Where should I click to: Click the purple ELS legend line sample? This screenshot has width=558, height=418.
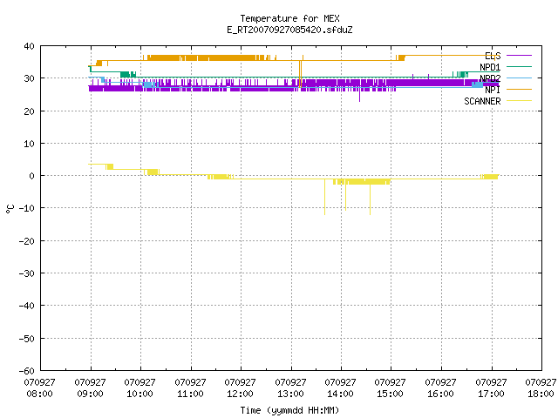point(519,56)
